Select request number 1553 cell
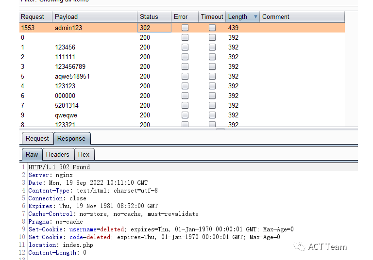Viewport: 373px width, 260px height. 36,28
